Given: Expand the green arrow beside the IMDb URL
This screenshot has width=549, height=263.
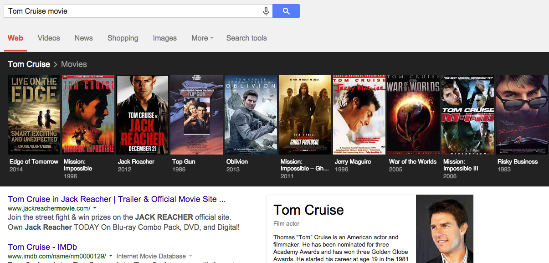Looking at the screenshot, I should [x=111, y=256].
